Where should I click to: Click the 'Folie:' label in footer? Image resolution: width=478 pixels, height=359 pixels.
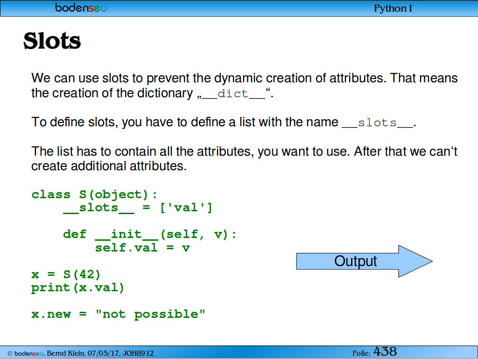(x=361, y=353)
